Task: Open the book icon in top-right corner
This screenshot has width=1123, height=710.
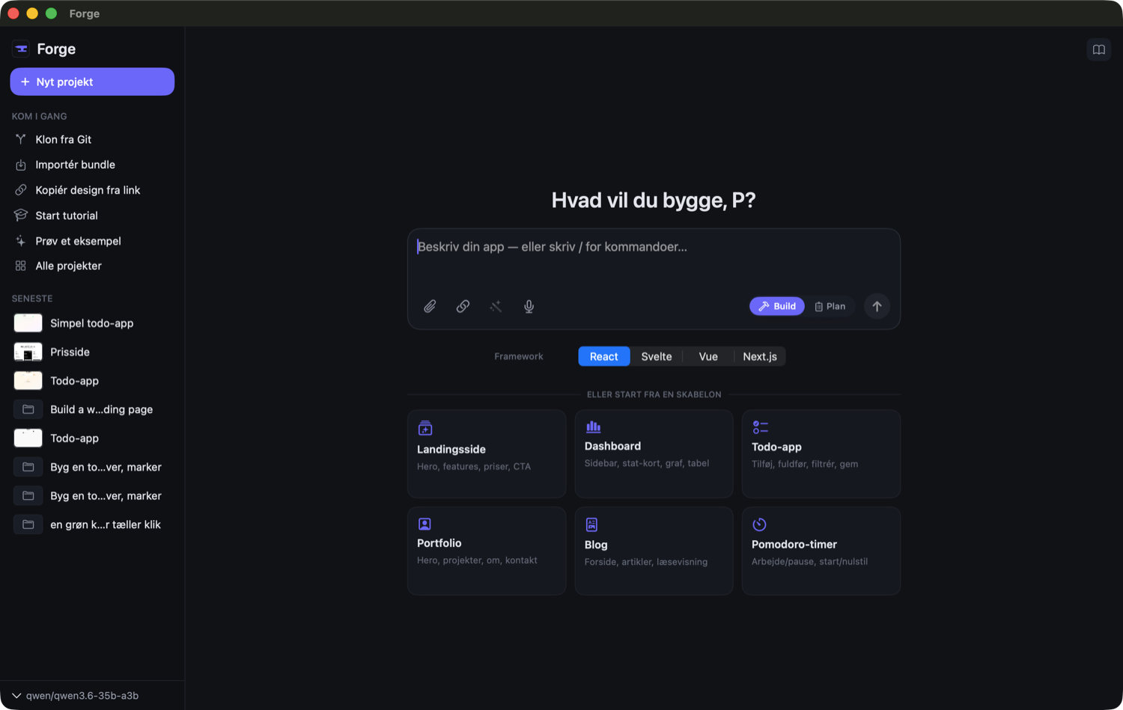Action: pos(1098,49)
